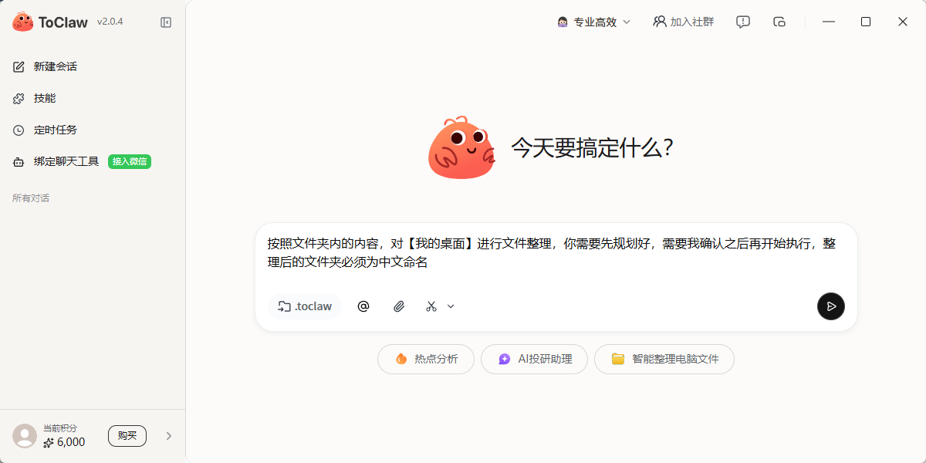
Task: Click the @ mention icon
Action: click(363, 306)
